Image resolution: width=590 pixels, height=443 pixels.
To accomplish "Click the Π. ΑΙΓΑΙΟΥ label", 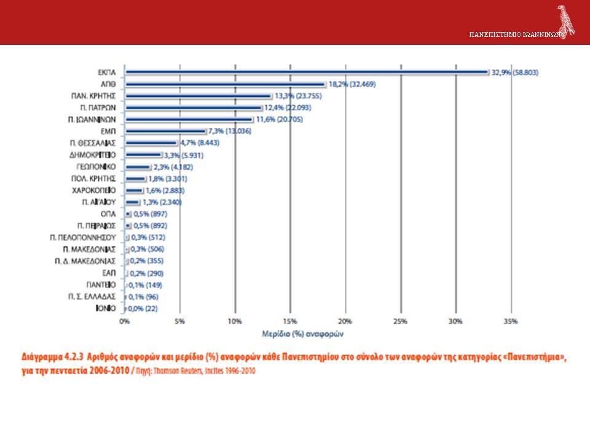I will tap(99, 202).
